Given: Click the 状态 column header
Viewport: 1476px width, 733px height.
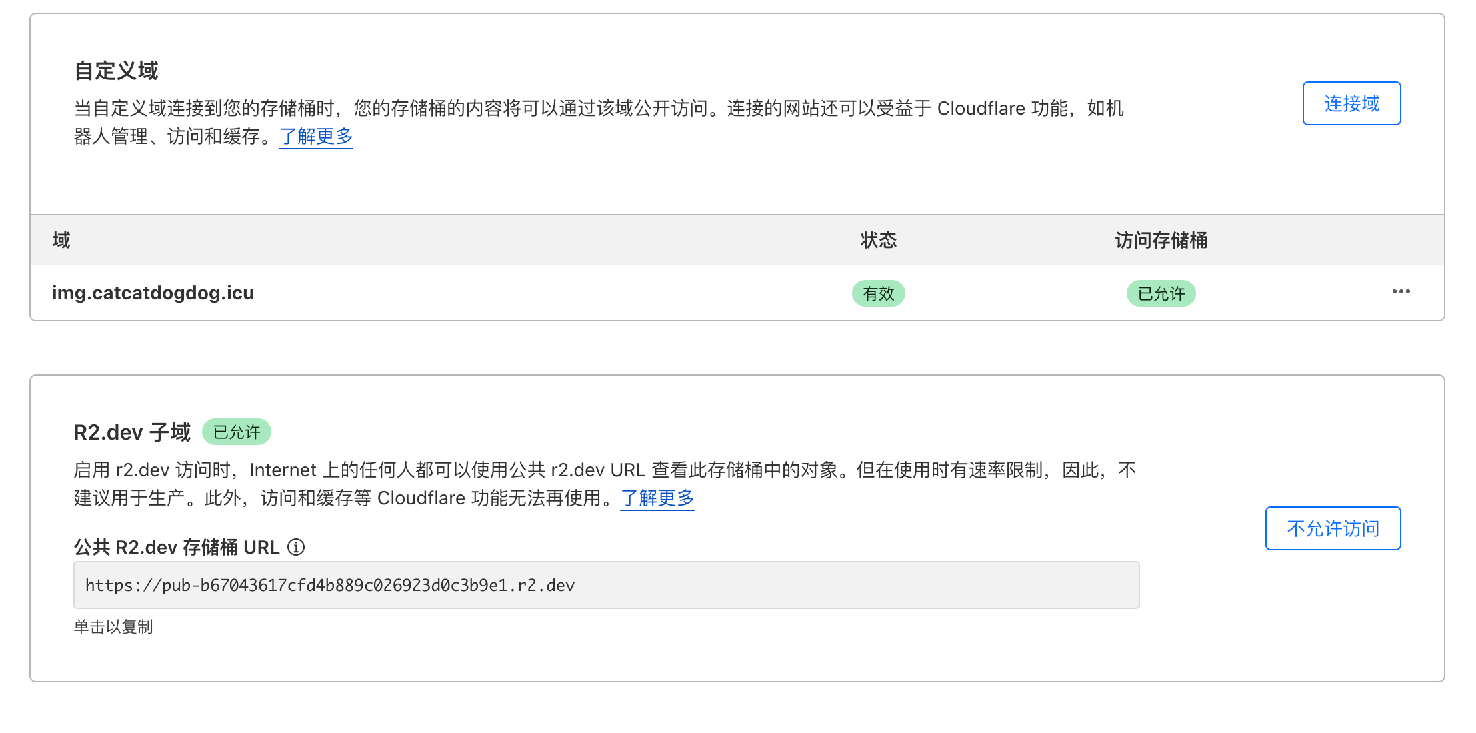Looking at the screenshot, I should pos(878,240).
